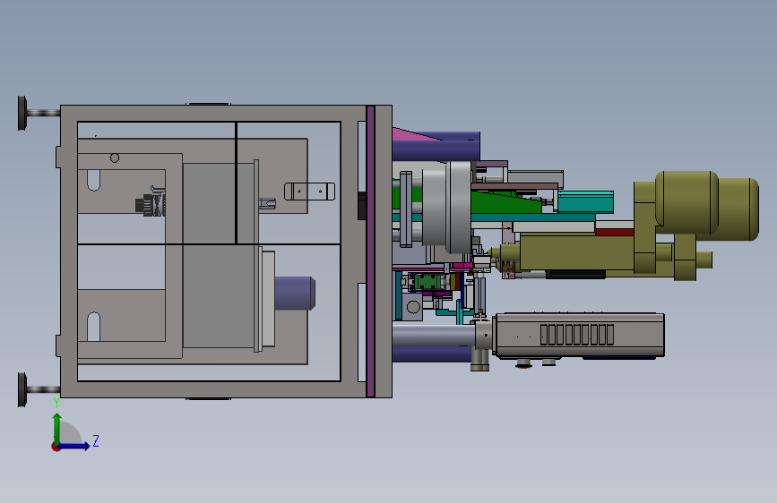Select the rounded bracket with two small holes
777x503 pixels.
tap(309, 192)
